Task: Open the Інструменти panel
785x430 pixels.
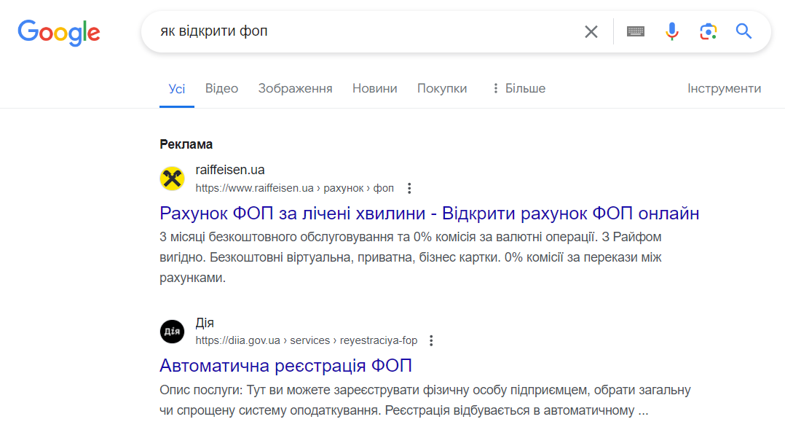Action: tap(724, 87)
